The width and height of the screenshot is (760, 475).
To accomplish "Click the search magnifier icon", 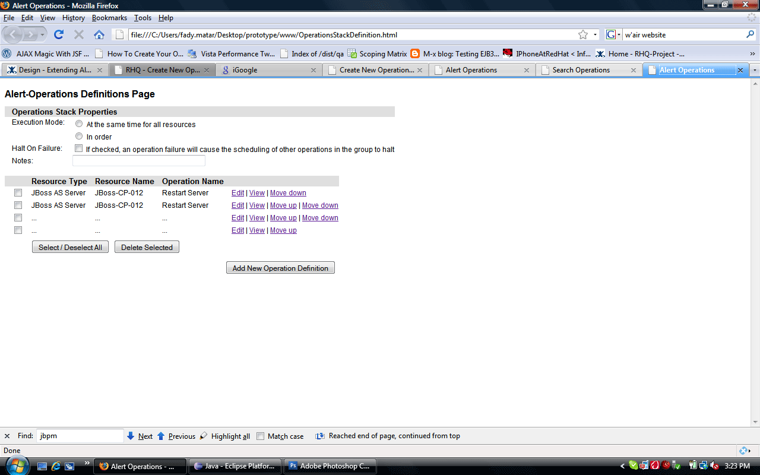I will click(x=750, y=34).
